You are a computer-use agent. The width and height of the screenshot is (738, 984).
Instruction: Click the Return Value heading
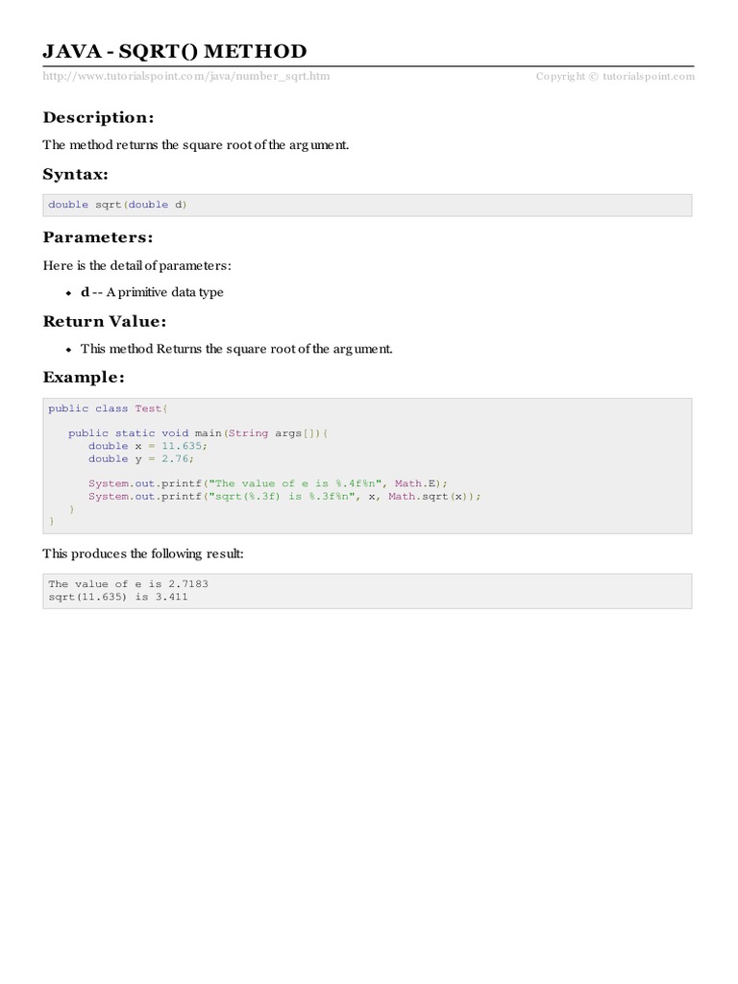(x=105, y=321)
